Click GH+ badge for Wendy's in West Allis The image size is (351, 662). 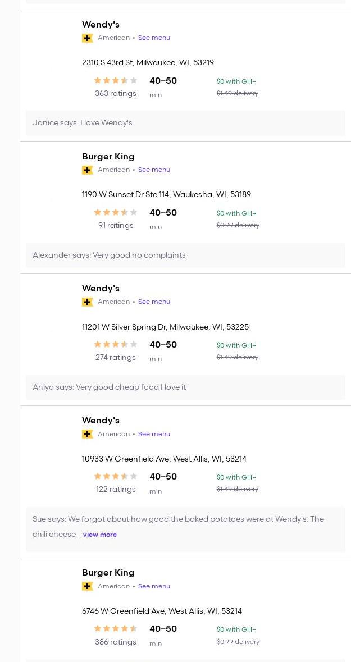(x=87, y=434)
